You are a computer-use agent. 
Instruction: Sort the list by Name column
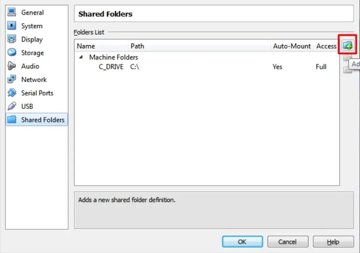[86, 46]
